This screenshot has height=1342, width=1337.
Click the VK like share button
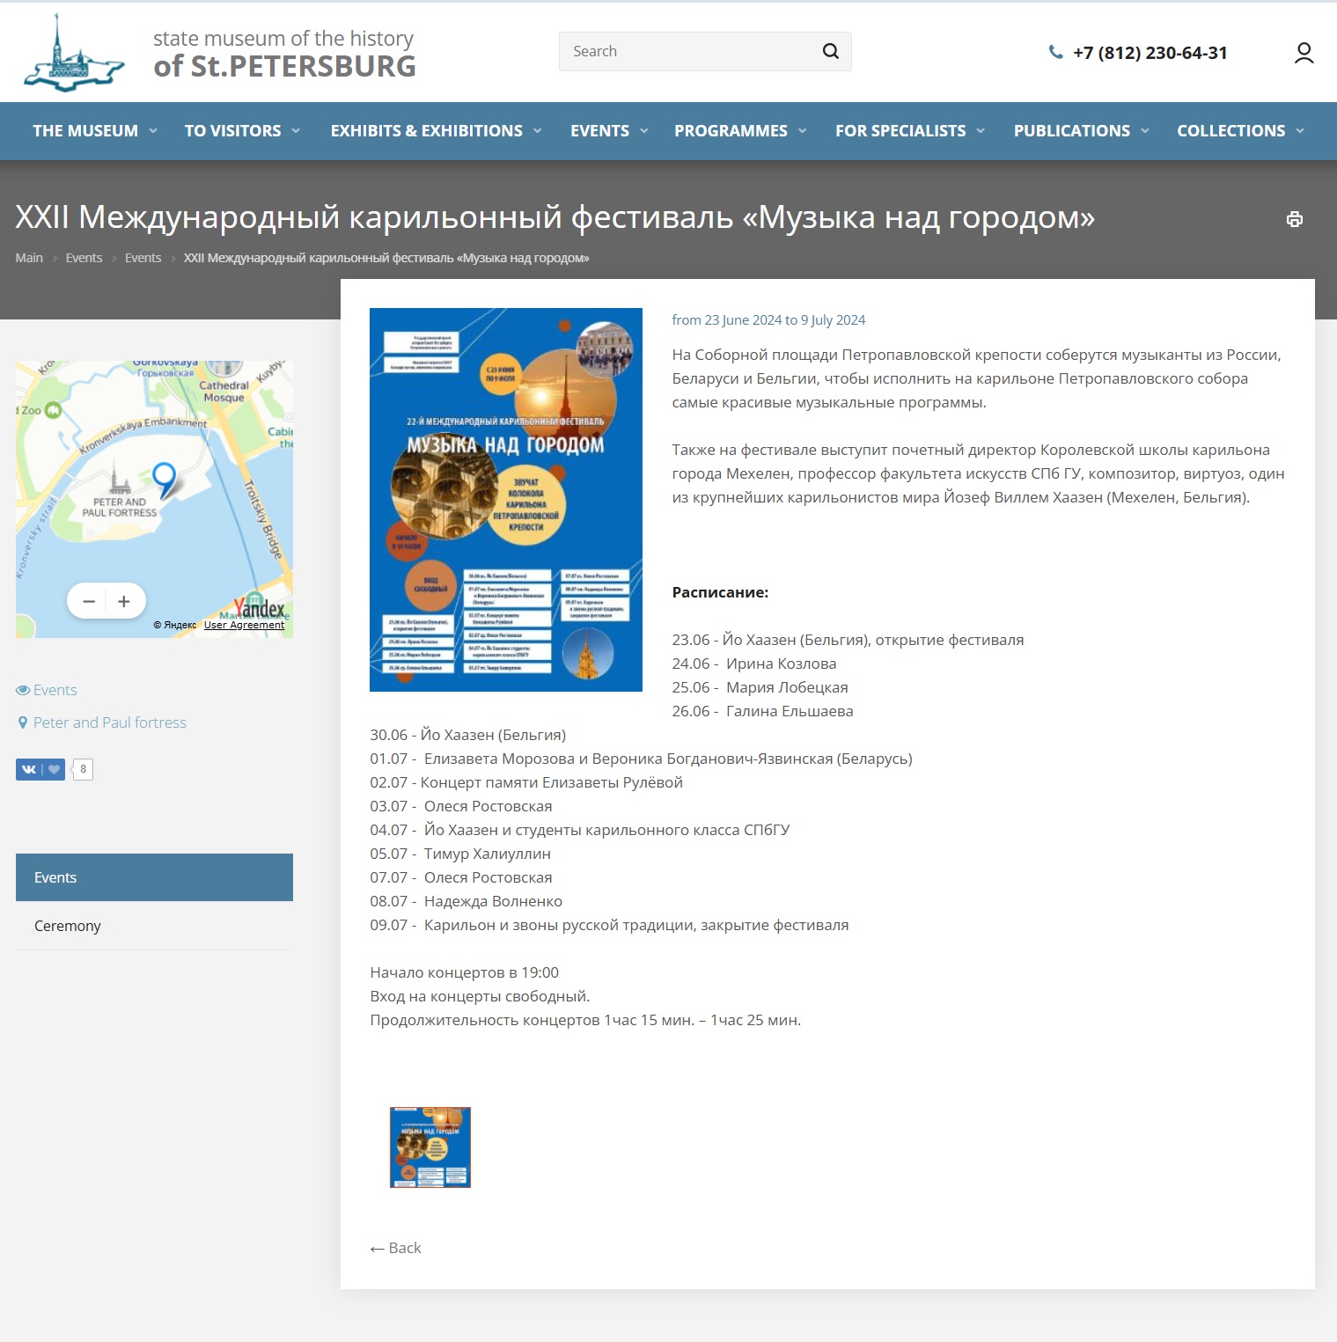point(40,769)
